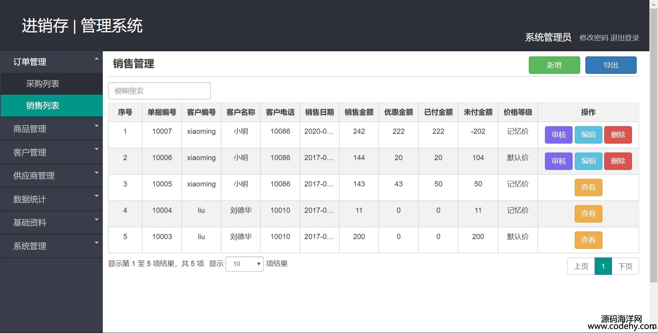This screenshot has width=658, height=333.
Task: Expand the 系统管理 menu arrow
Action: click(97, 243)
